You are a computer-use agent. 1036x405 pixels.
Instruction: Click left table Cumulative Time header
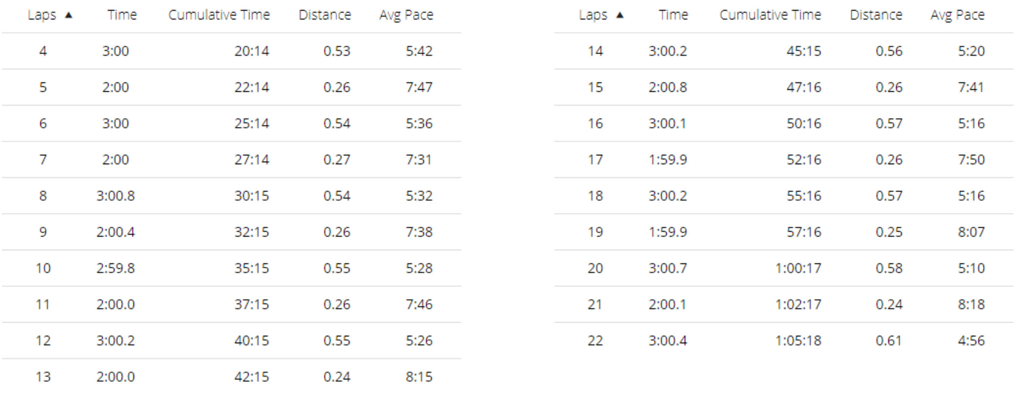[x=219, y=15]
